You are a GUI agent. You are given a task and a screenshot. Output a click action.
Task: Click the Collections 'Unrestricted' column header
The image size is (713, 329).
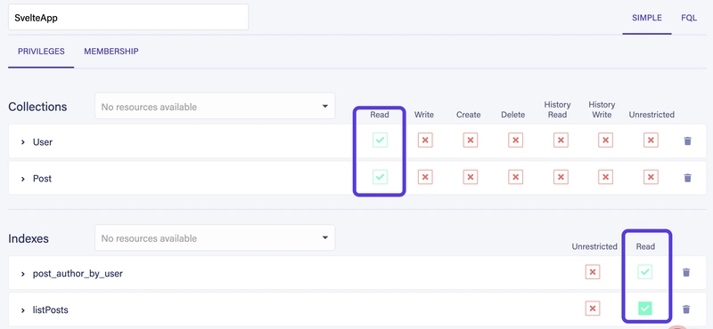tap(652, 115)
